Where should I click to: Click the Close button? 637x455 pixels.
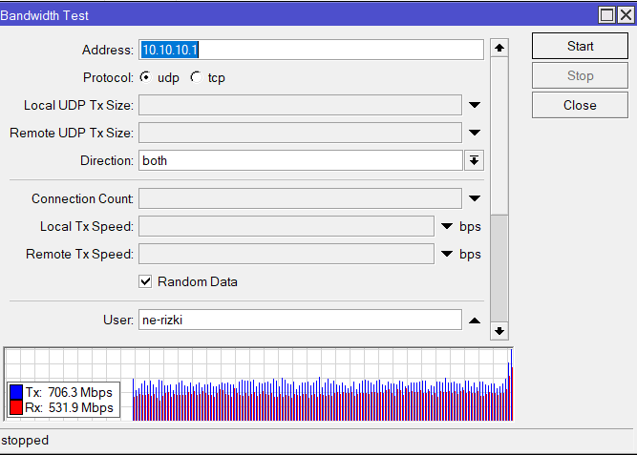pos(580,106)
